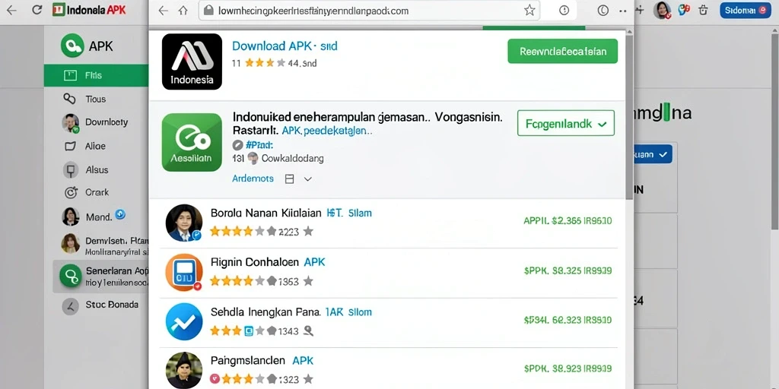Select the Fliis item in sidebar
The image size is (779, 389).
(97, 75)
